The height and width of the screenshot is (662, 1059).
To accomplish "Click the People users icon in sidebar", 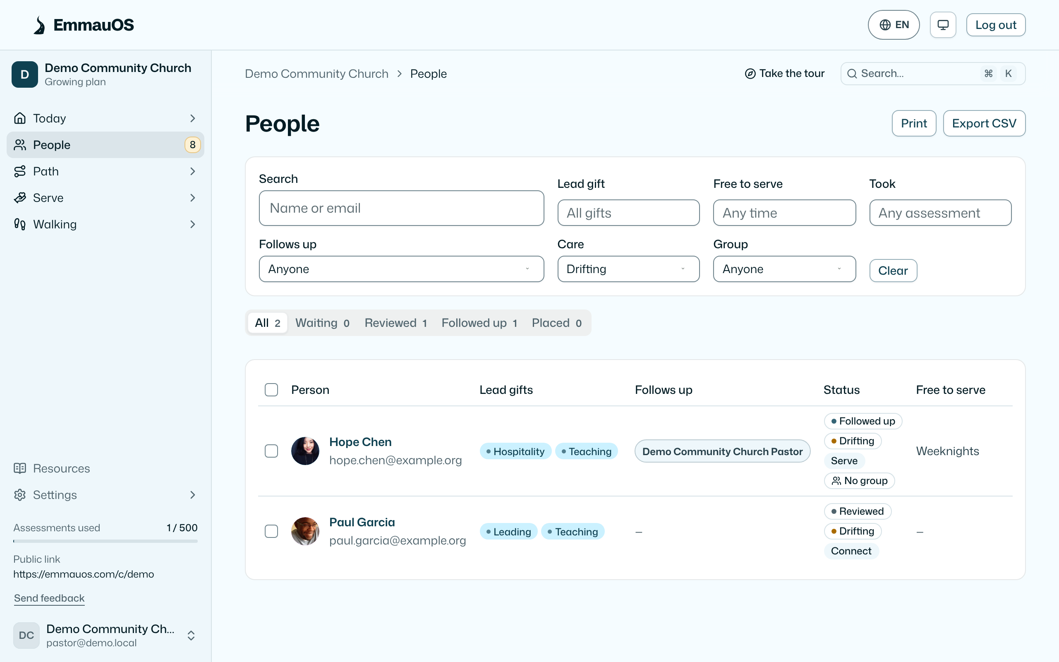I will click(20, 145).
